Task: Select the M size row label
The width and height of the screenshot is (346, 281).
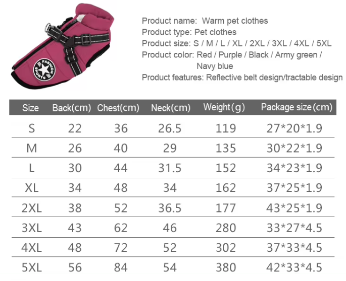Action: 32,148
